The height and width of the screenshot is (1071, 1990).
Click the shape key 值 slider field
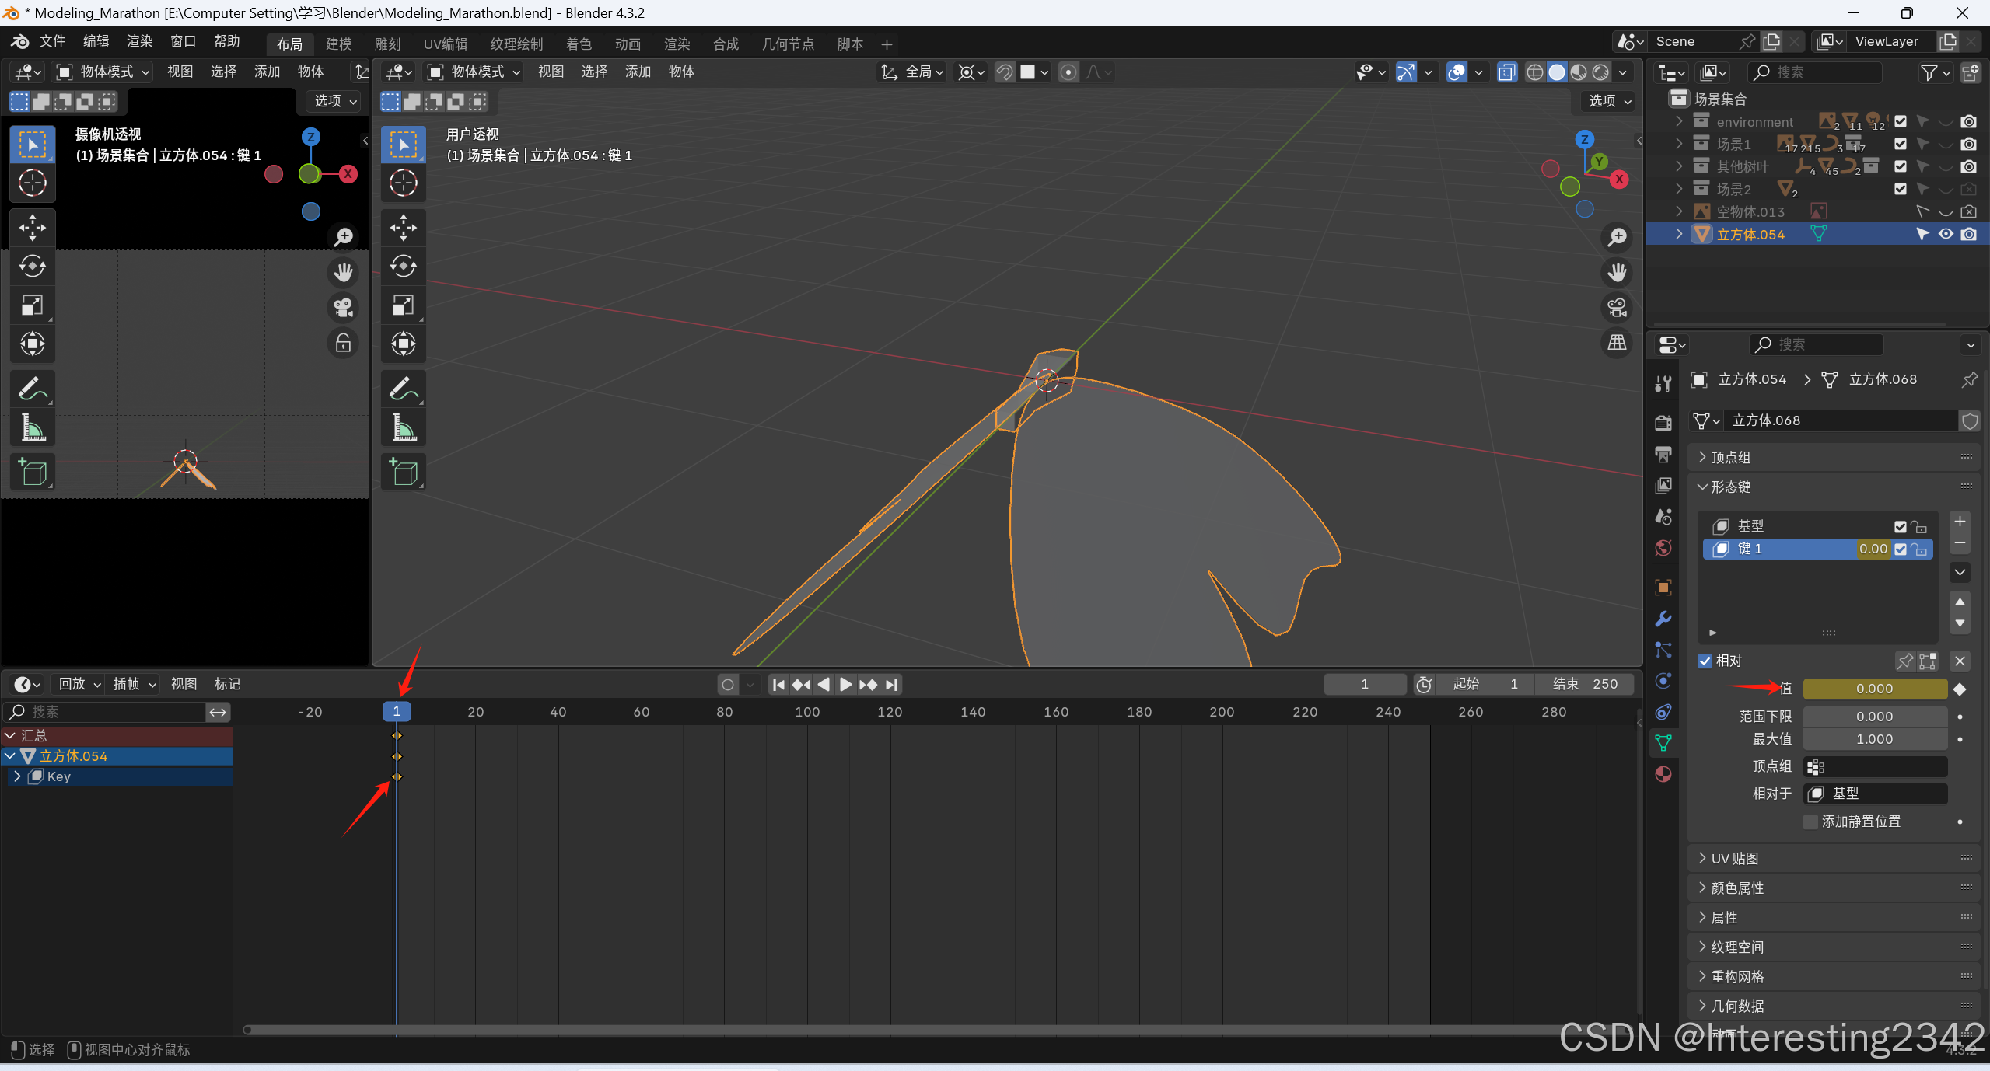(x=1874, y=689)
